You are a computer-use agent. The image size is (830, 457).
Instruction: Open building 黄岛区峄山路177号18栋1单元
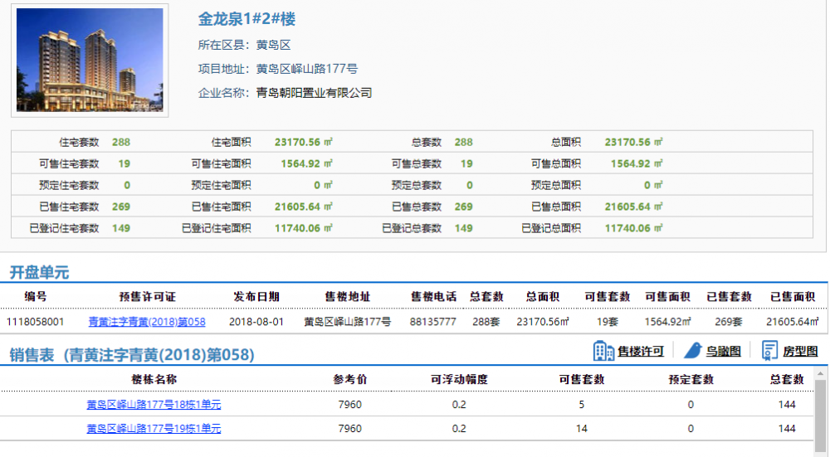[x=154, y=405]
